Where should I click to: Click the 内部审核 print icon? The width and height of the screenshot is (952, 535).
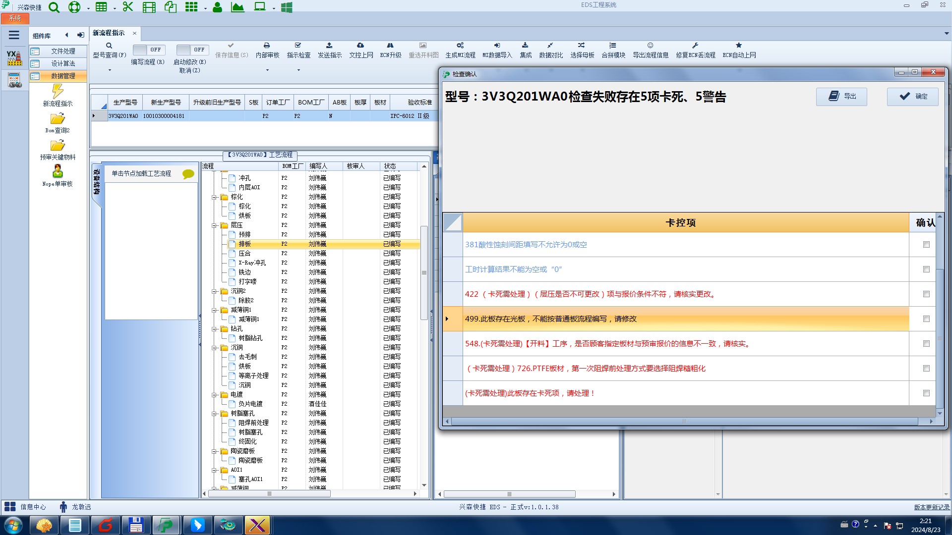267,46
